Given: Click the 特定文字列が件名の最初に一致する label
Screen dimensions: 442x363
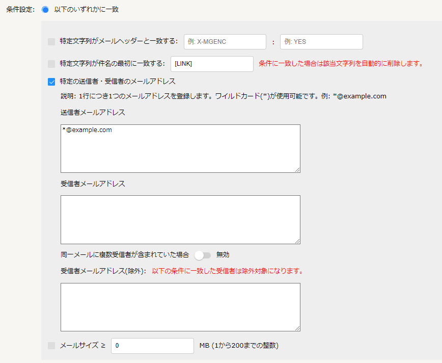Looking at the screenshot, I should (x=113, y=64).
